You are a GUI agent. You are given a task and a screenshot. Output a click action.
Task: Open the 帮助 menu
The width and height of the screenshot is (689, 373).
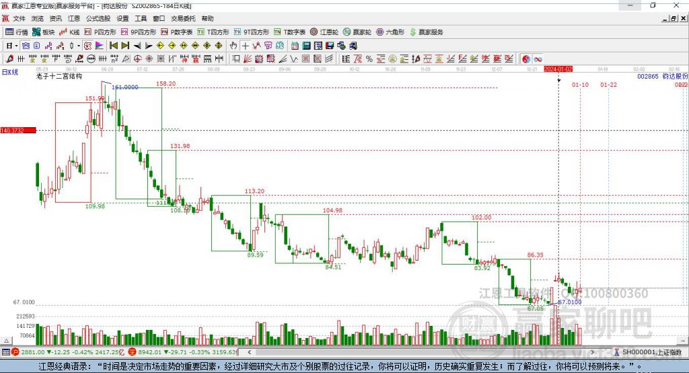point(207,18)
